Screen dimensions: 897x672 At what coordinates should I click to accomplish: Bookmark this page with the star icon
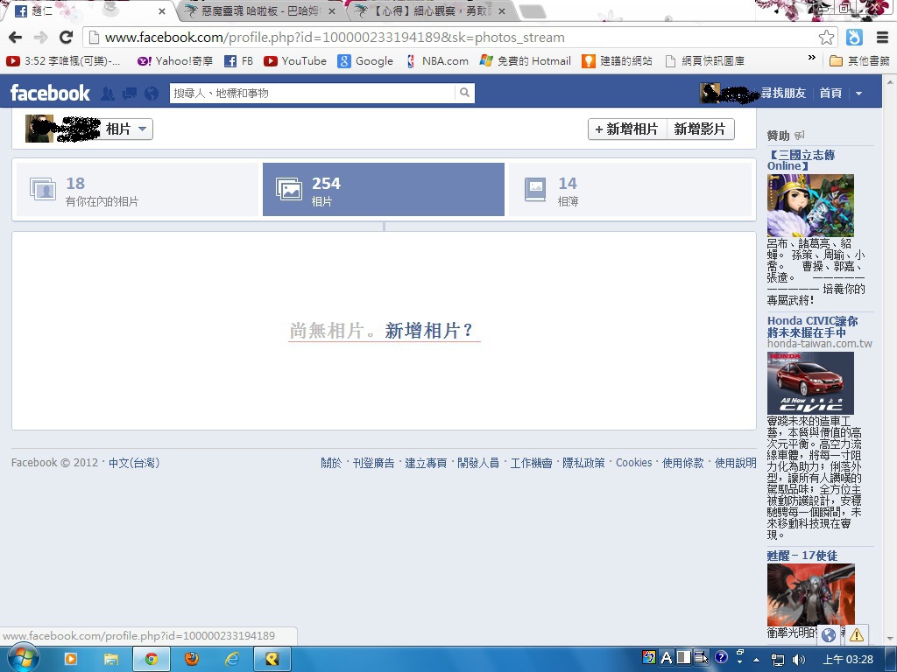point(826,38)
